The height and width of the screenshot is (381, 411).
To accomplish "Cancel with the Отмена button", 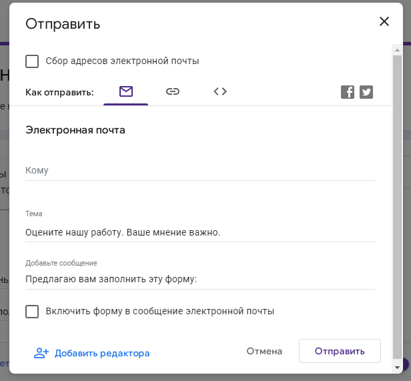I will pyautogui.click(x=264, y=351).
